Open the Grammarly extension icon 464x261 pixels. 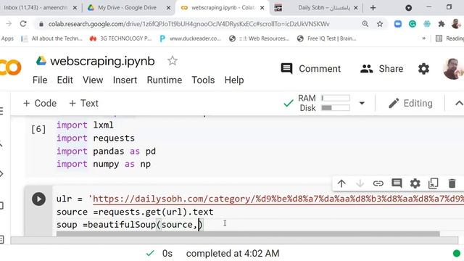coord(413,24)
